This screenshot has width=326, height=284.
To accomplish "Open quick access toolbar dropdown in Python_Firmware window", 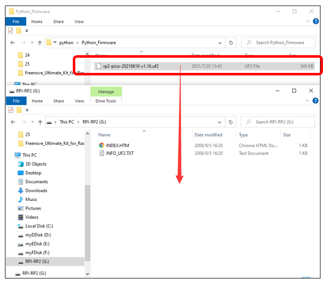I will [27, 31].
